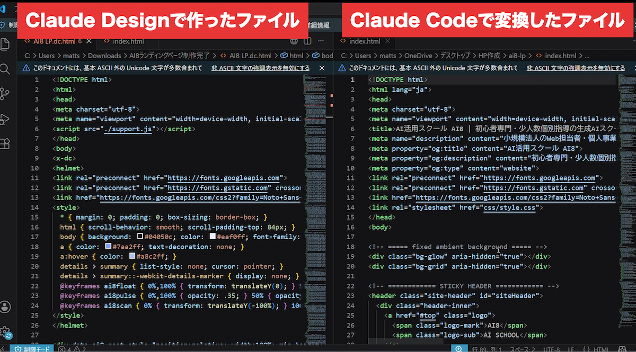The width and height of the screenshot is (636, 352).
Task: Click the globe preview icon in left editor
Action: [x=294, y=41]
